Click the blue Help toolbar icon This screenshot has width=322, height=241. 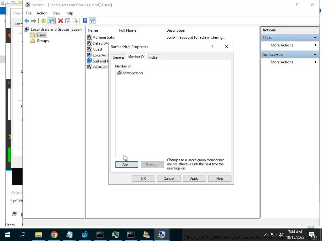coord(85,21)
